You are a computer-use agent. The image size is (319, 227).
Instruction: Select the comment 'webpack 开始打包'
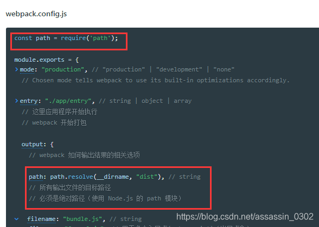pyautogui.click(x=54, y=123)
